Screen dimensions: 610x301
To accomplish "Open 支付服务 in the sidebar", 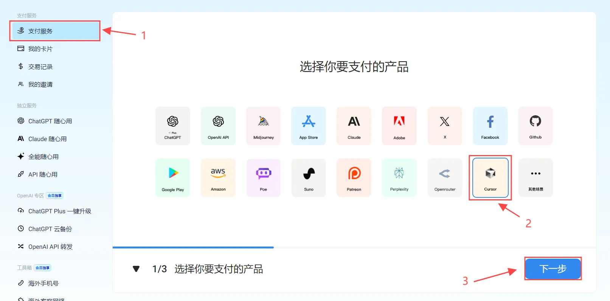I will [55, 31].
